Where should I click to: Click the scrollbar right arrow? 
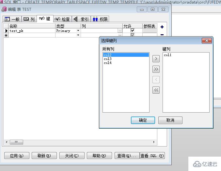(x=154, y=142)
